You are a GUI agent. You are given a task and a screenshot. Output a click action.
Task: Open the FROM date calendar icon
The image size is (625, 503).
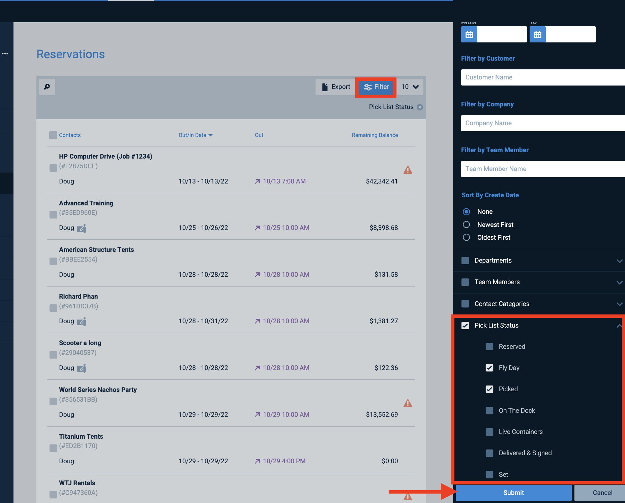pos(469,34)
